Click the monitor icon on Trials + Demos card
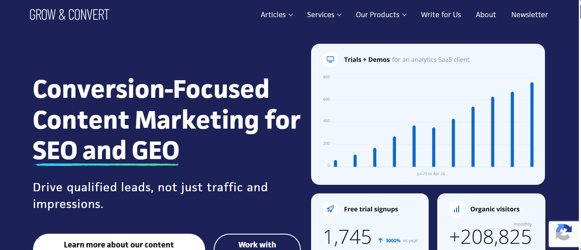The image size is (581, 250). coord(330,59)
